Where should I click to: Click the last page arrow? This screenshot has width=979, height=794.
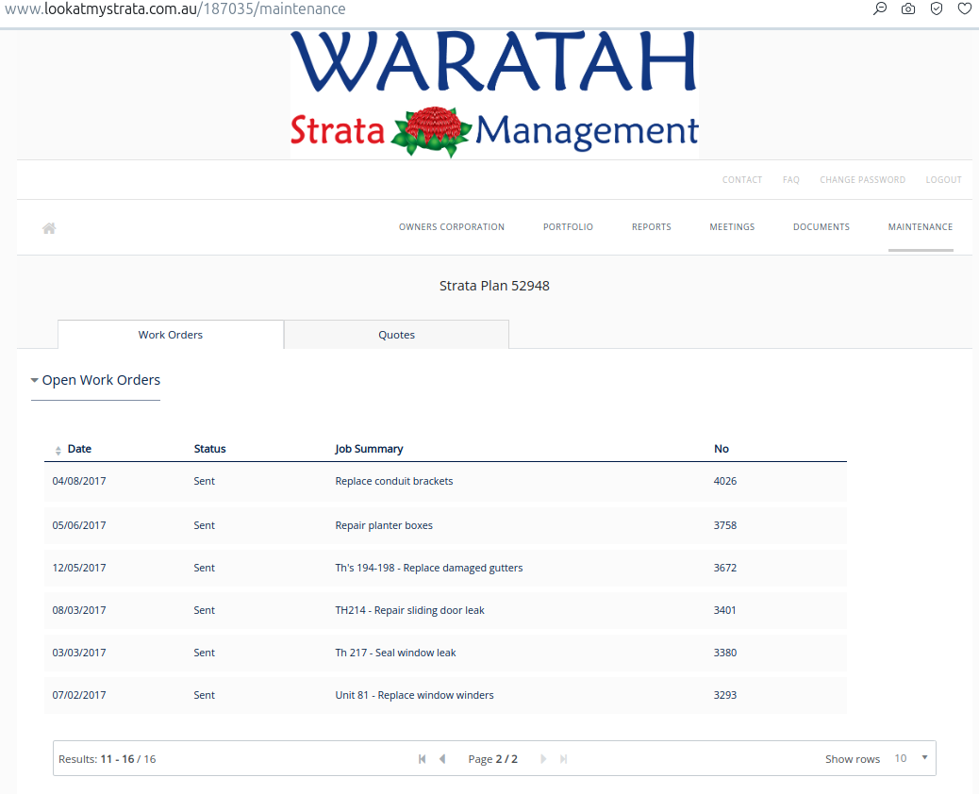point(564,759)
